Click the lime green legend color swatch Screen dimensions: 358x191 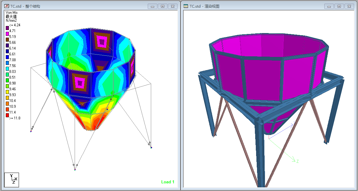pyautogui.click(x=7, y=86)
